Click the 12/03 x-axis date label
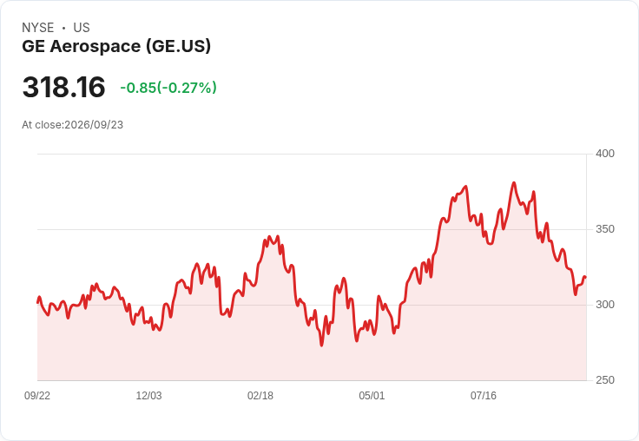Screen dimensions: 639x441 148,395
